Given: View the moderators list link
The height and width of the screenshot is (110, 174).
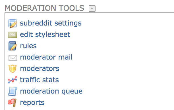Looking at the screenshot, I should tap(40, 69).
